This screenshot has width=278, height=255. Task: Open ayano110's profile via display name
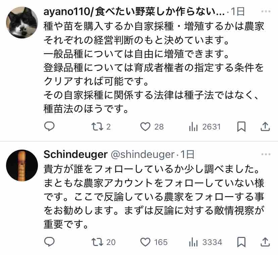tap(134, 12)
